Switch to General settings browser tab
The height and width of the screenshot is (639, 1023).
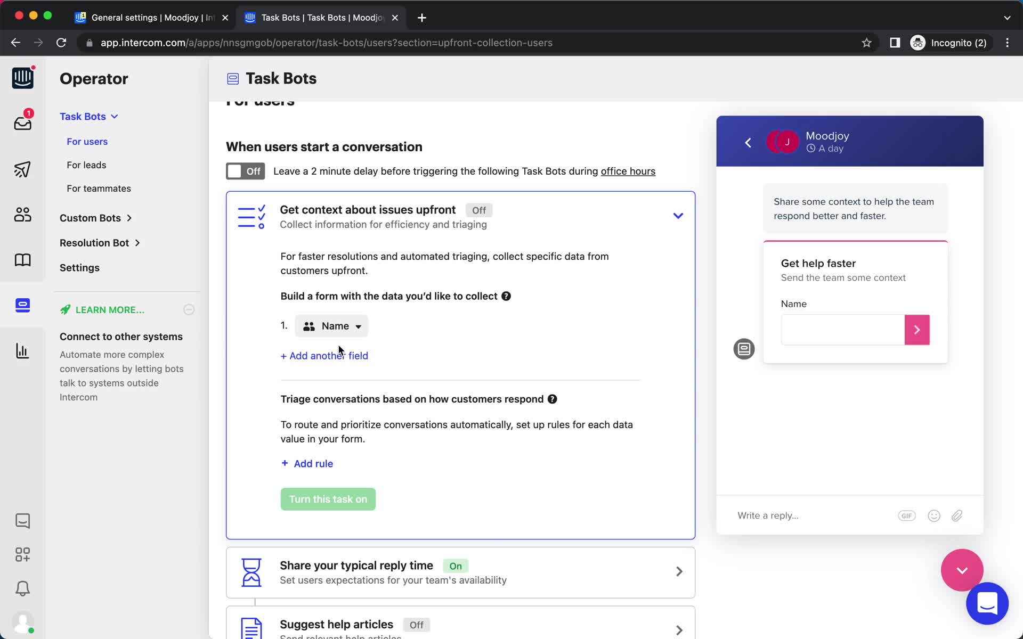point(152,18)
